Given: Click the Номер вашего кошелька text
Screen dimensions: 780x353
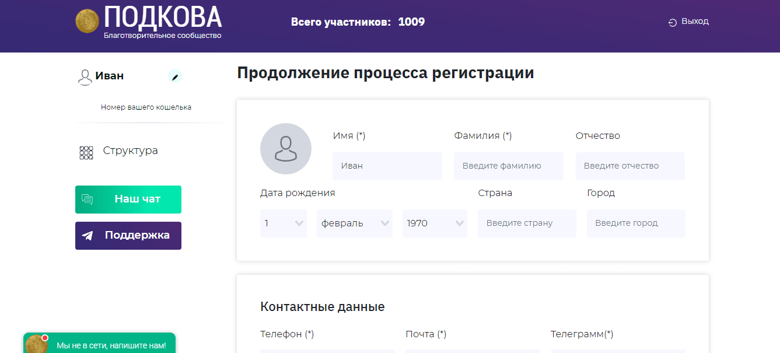Looking at the screenshot, I should pos(146,107).
